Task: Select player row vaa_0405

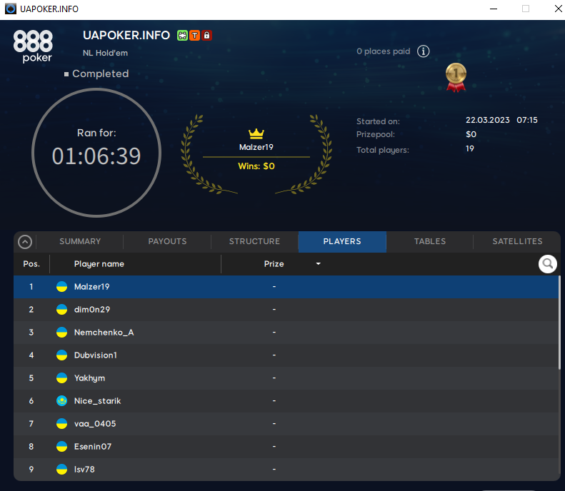Action: click(x=286, y=424)
